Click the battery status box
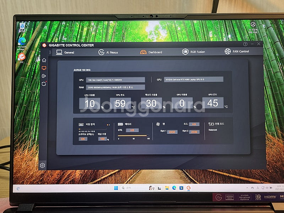This screenshot has height=213, width=284. [x=132, y=130]
